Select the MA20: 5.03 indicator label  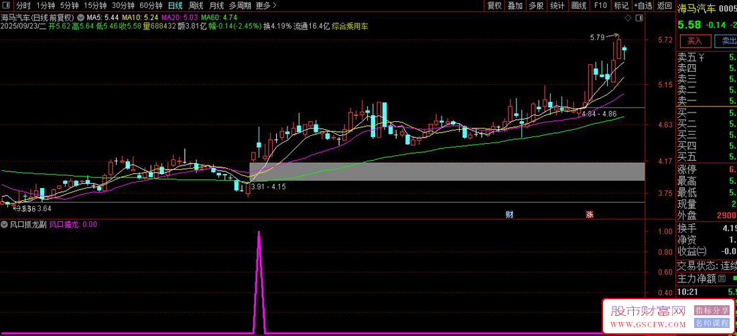click(178, 17)
